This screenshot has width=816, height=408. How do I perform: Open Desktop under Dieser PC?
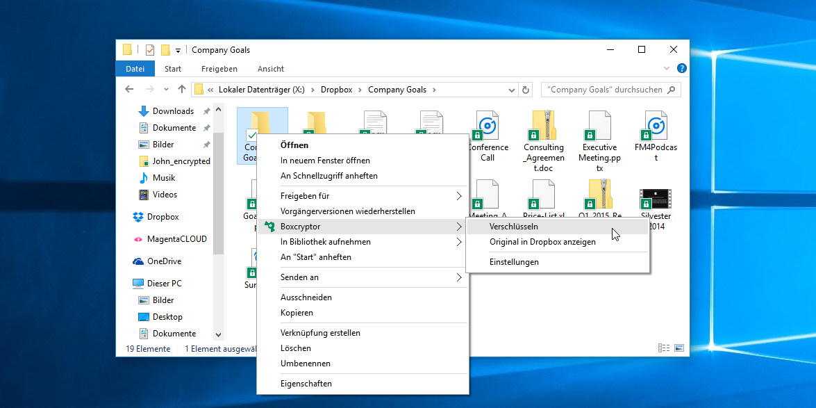[161, 317]
